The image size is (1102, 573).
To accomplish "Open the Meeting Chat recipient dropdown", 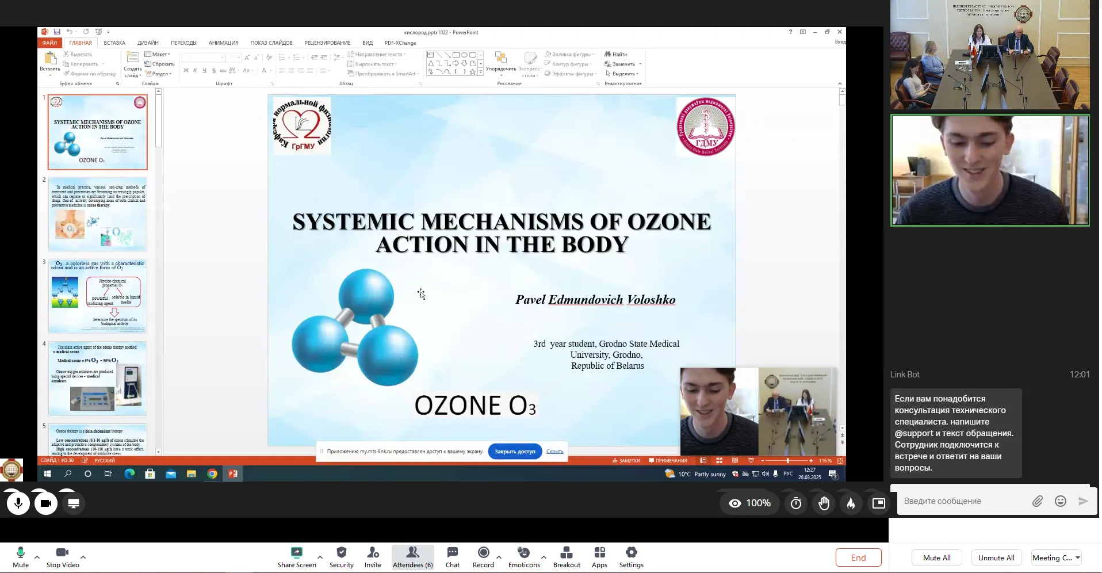I will pyautogui.click(x=1057, y=557).
